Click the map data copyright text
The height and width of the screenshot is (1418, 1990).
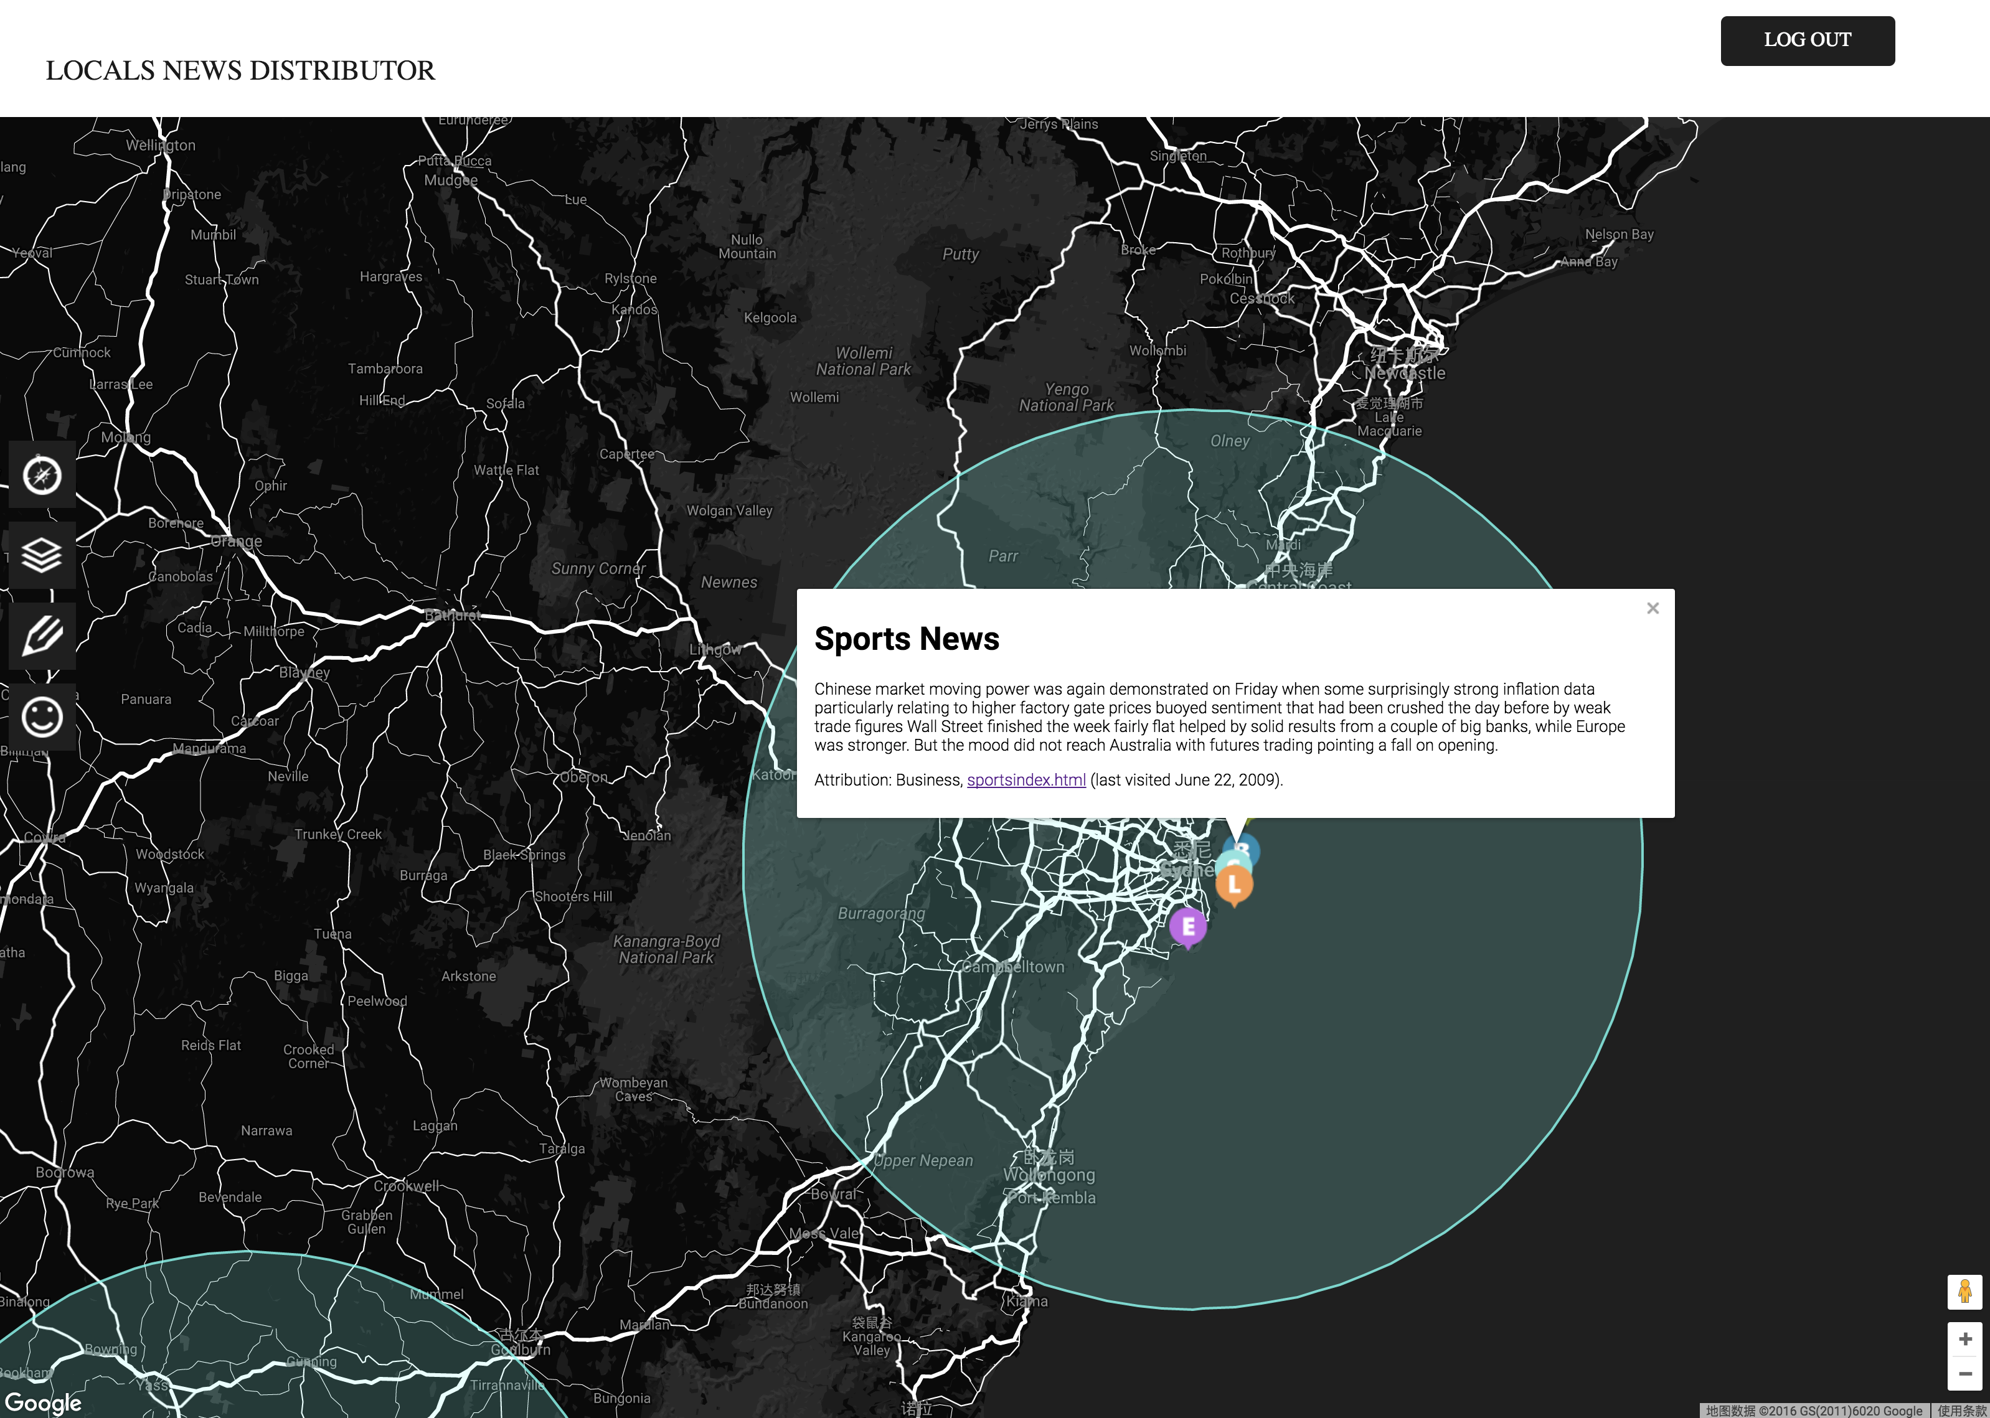point(1814,1411)
